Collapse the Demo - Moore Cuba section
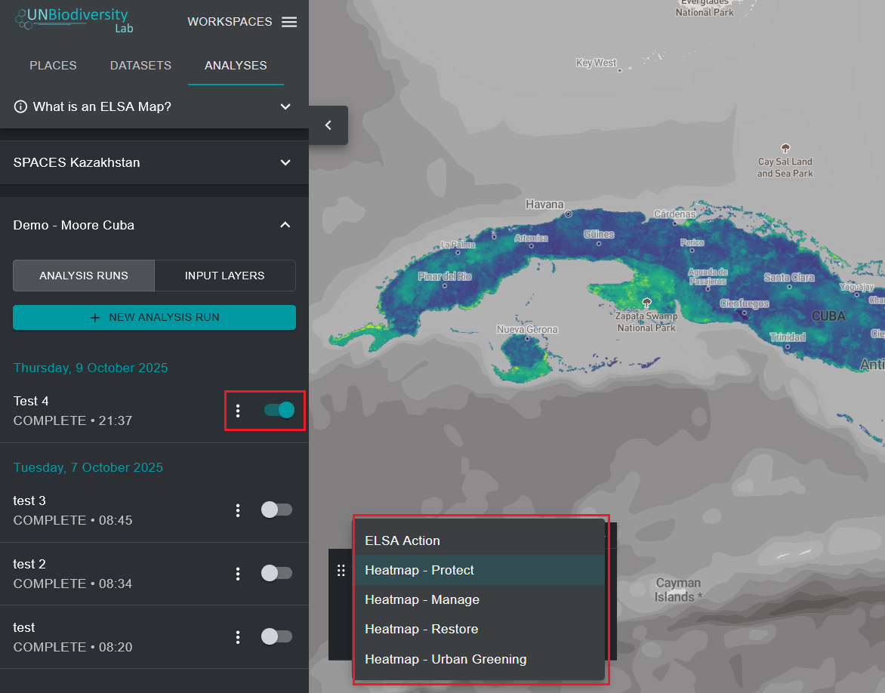 [285, 225]
